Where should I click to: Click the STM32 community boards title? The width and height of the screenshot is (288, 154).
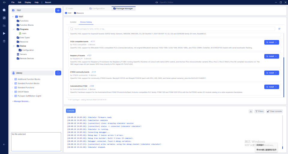pos(80,72)
